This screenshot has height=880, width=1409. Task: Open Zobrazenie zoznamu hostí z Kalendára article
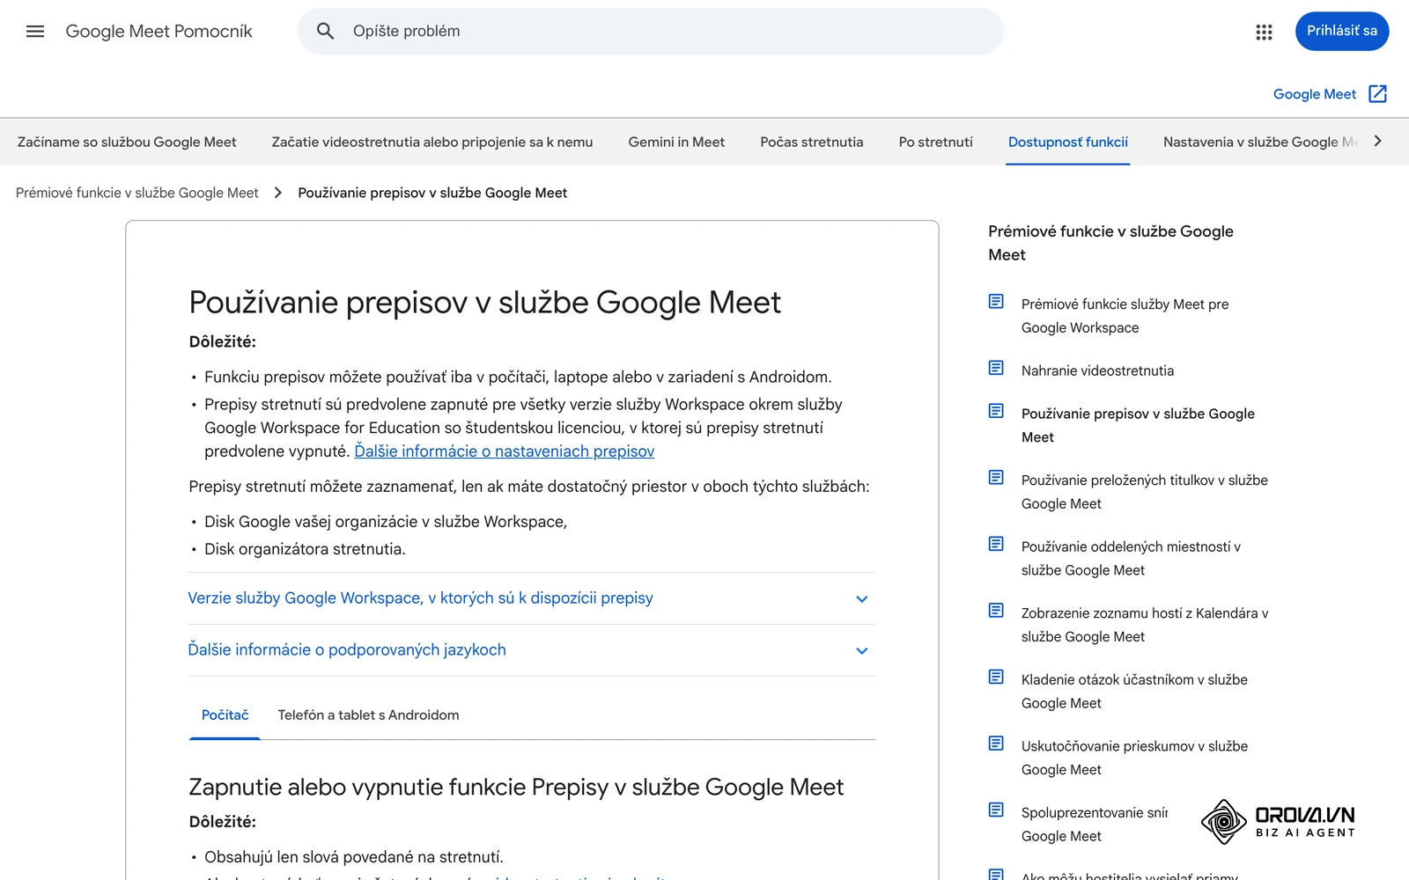click(x=1144, y=625)
